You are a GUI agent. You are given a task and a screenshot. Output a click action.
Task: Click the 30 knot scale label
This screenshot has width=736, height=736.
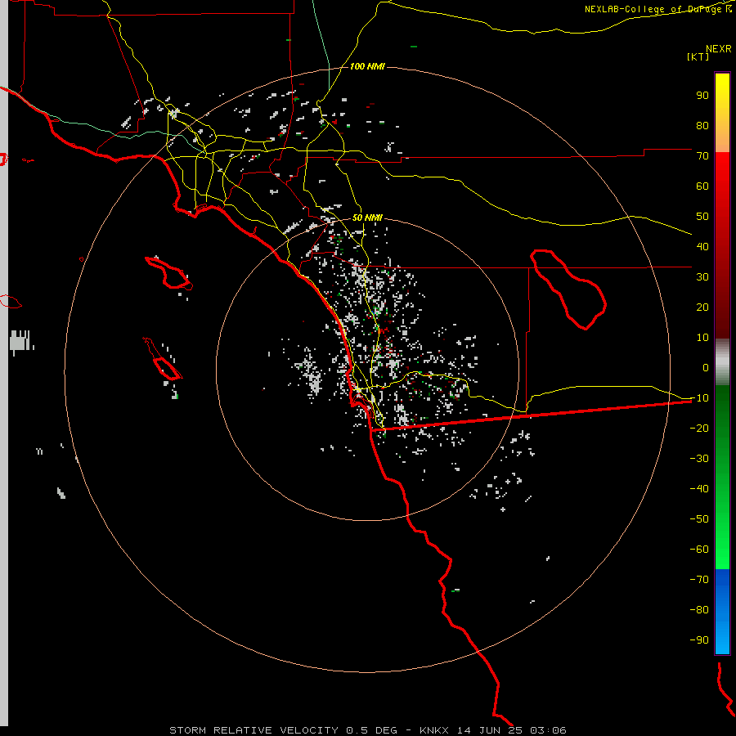tap(702, 277)
